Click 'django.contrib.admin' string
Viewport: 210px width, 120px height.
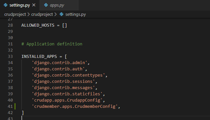tap(59, 63)
